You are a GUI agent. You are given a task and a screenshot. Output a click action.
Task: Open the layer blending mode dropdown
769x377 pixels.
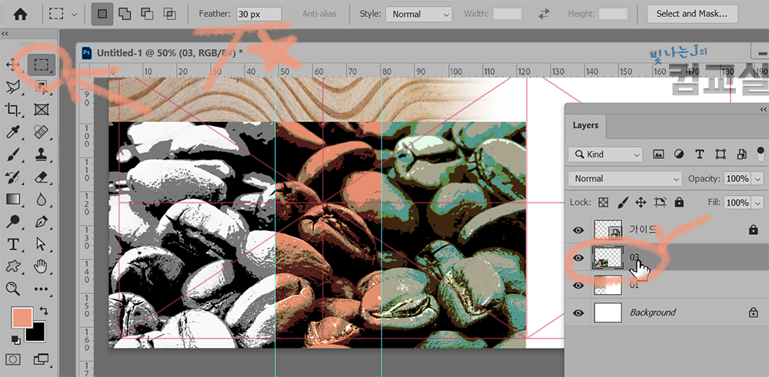(624, 179)
